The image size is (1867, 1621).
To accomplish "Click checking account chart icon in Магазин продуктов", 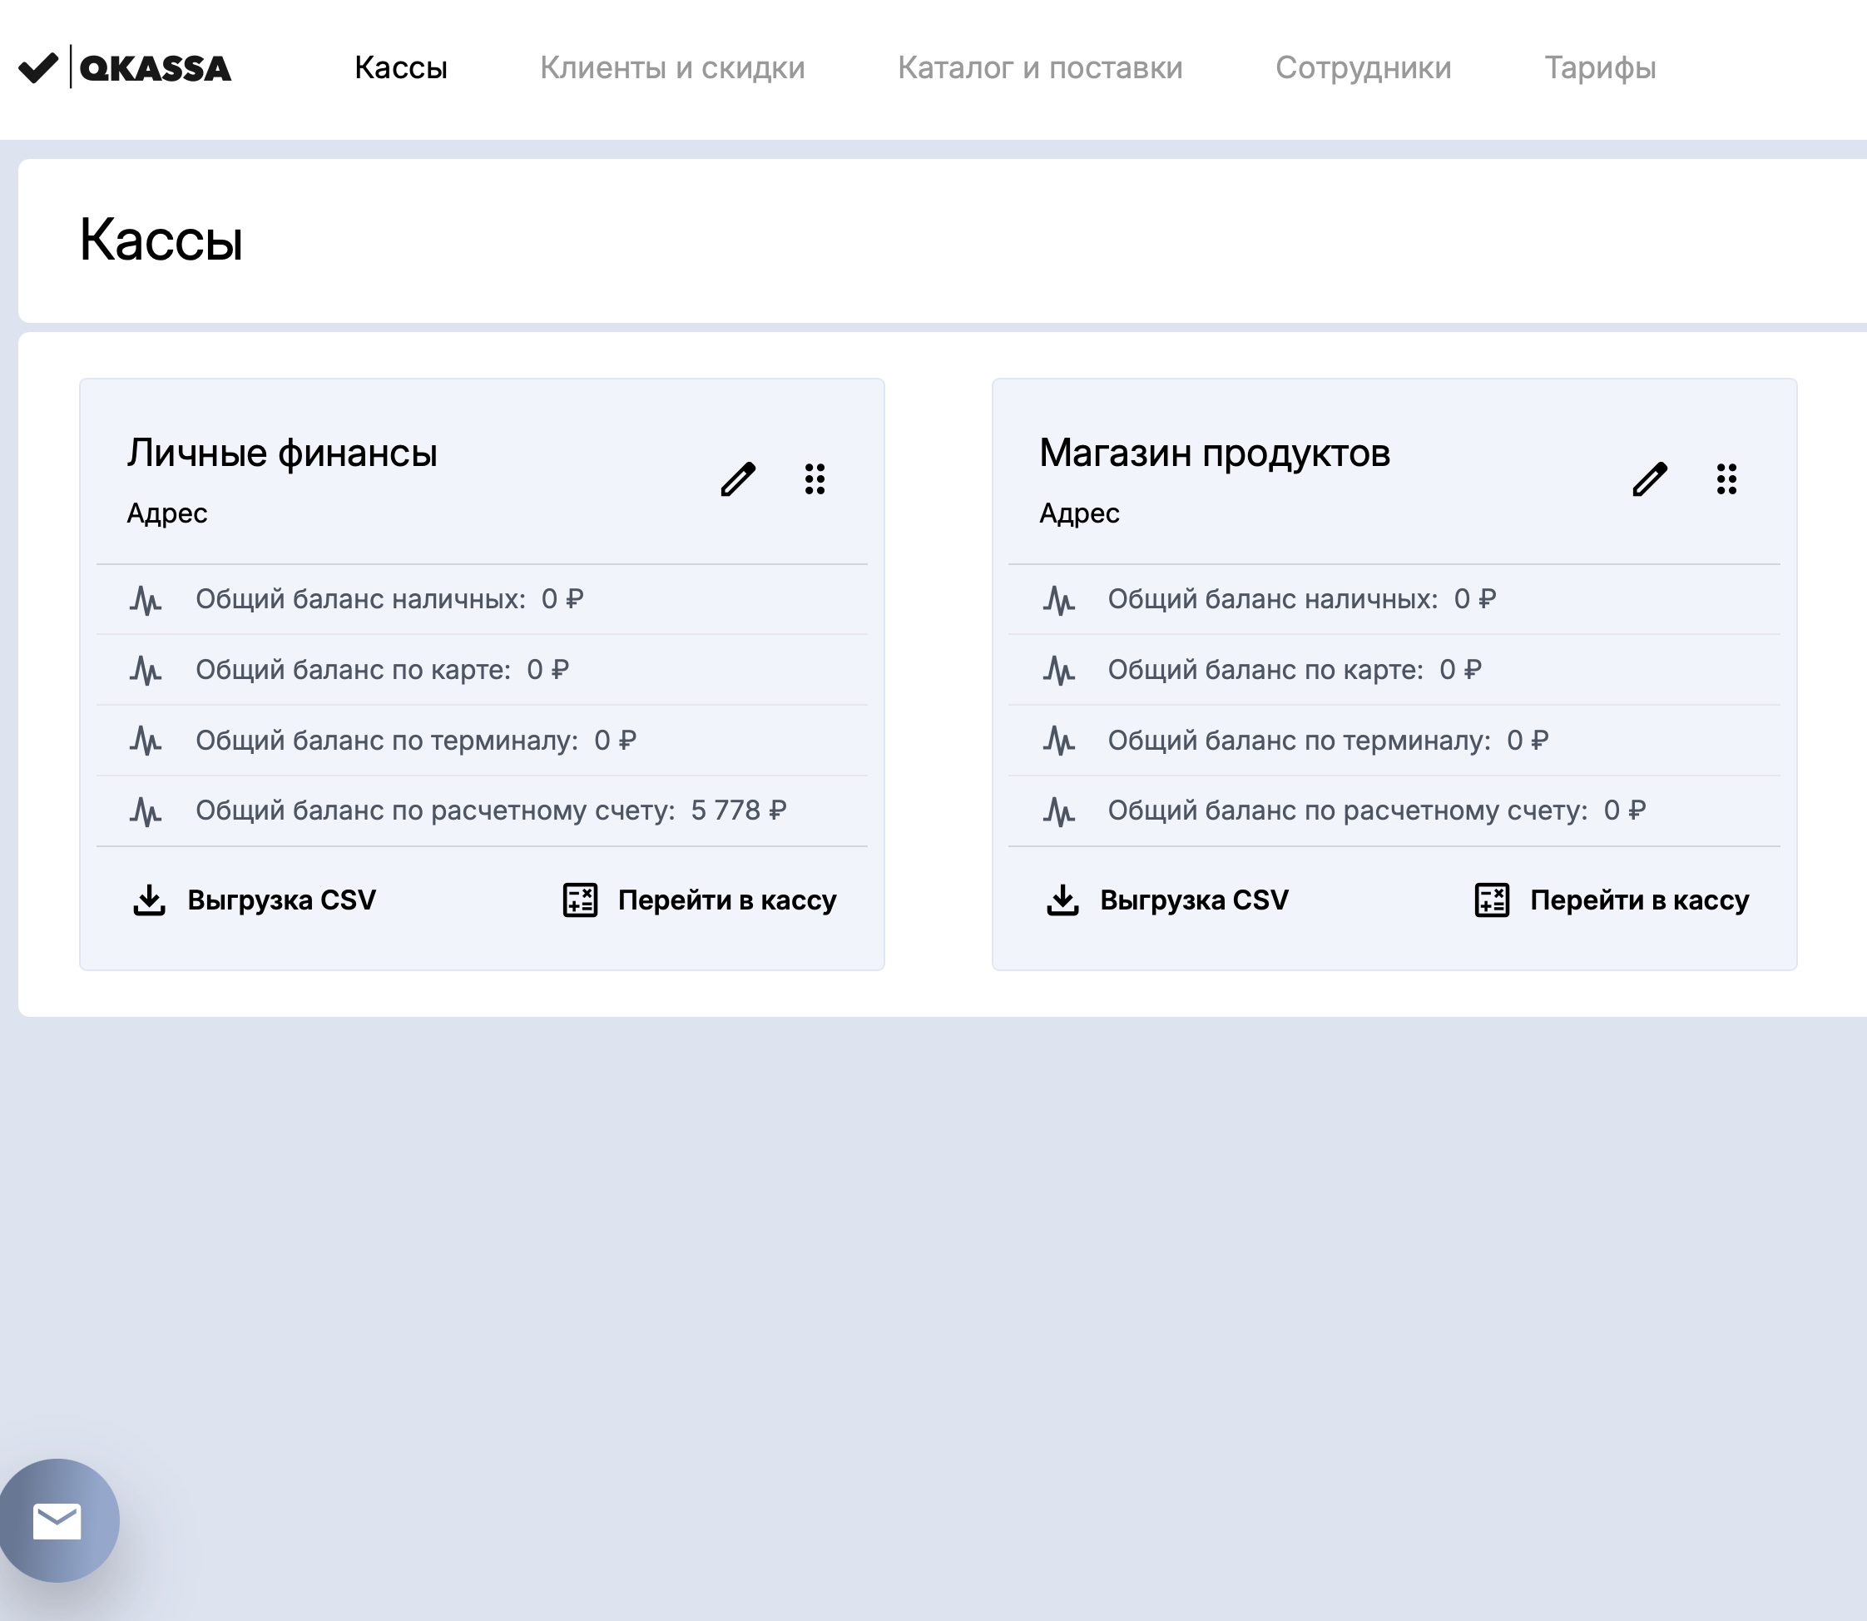I will pos(1058,810).
